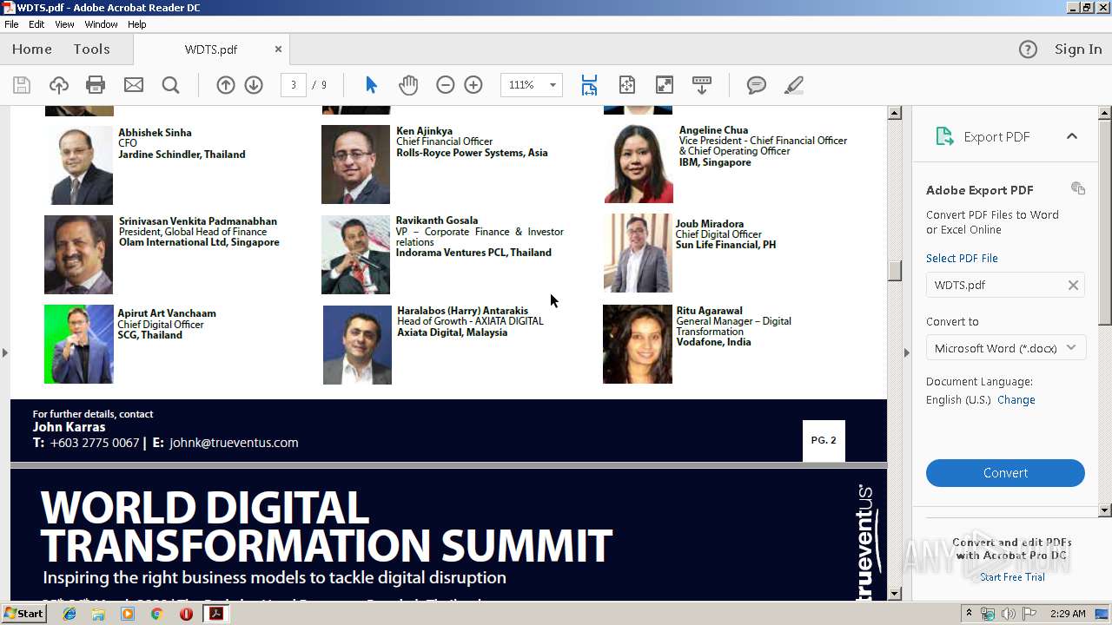
Task: Open the read mode download-style icon
Action: point(702,85)
